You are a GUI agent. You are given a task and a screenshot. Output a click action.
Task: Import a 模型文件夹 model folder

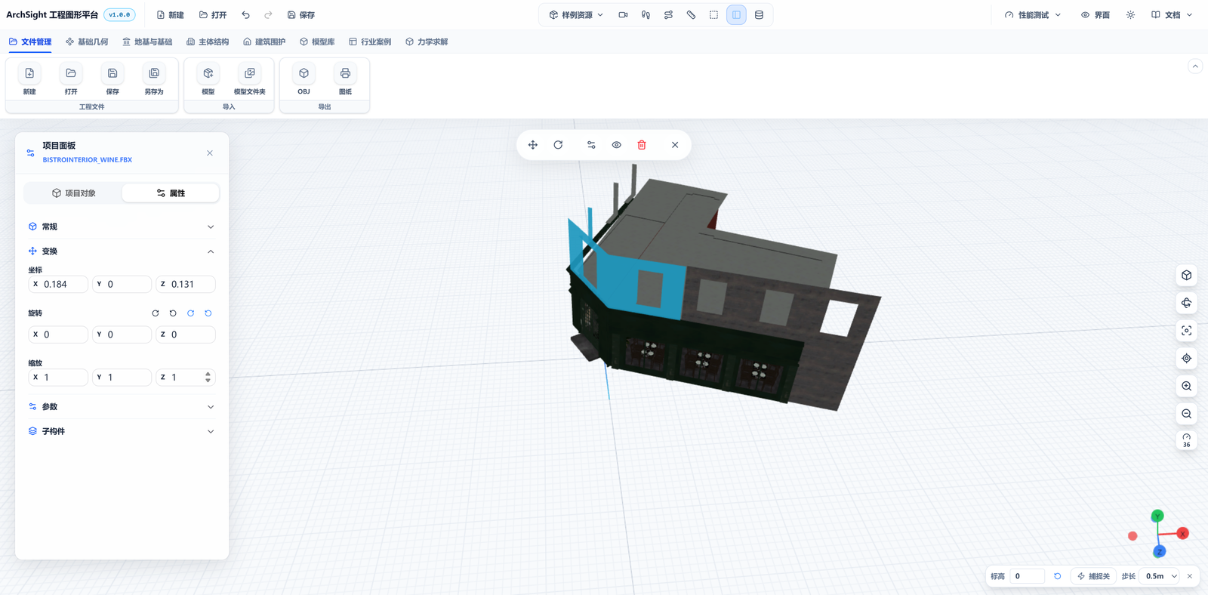click(x=250, y=73)
